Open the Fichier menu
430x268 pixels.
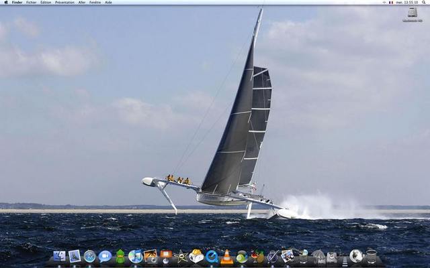[32, 3]
